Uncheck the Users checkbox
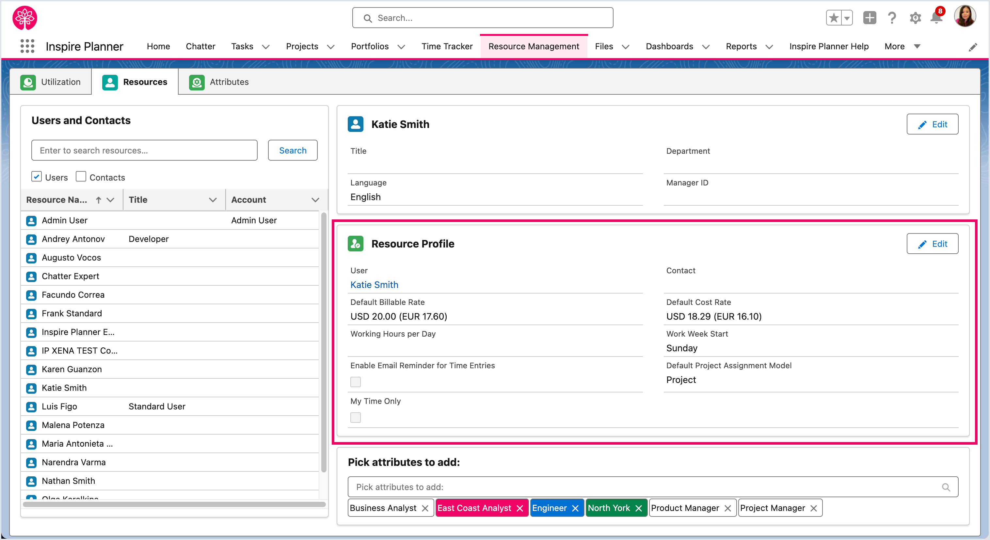 (x=37, y=176)
